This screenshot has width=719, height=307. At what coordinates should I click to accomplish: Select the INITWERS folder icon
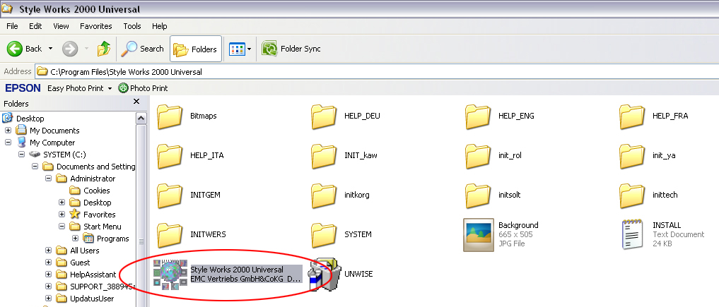tap(170, 235)
